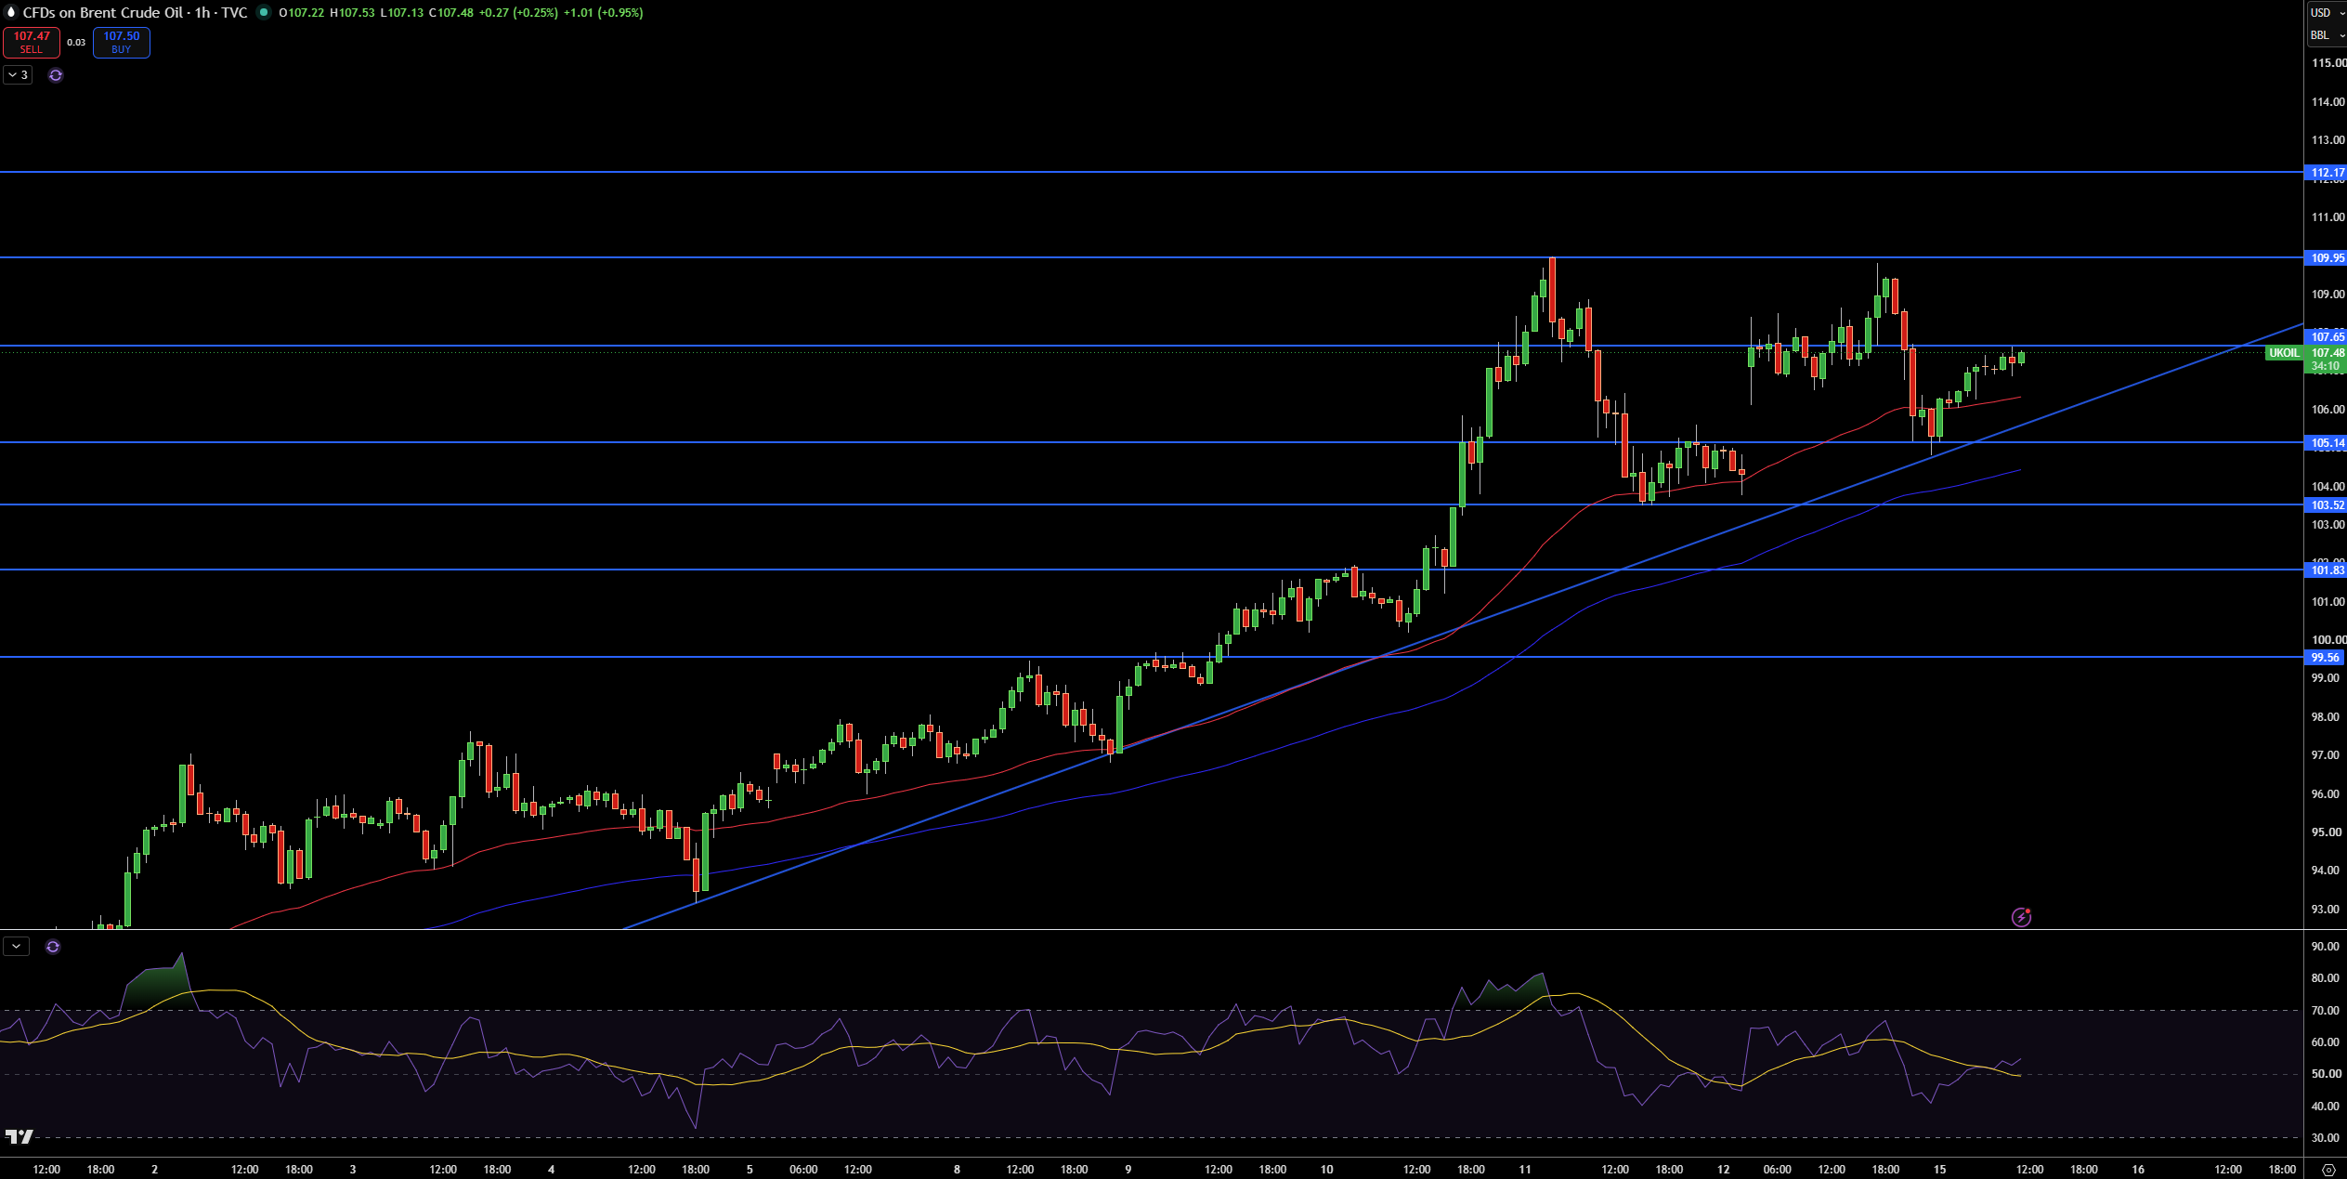The image size is (2347, 1179).
Task: Open the USD currency dropdown
Action: pos(2327,12)
